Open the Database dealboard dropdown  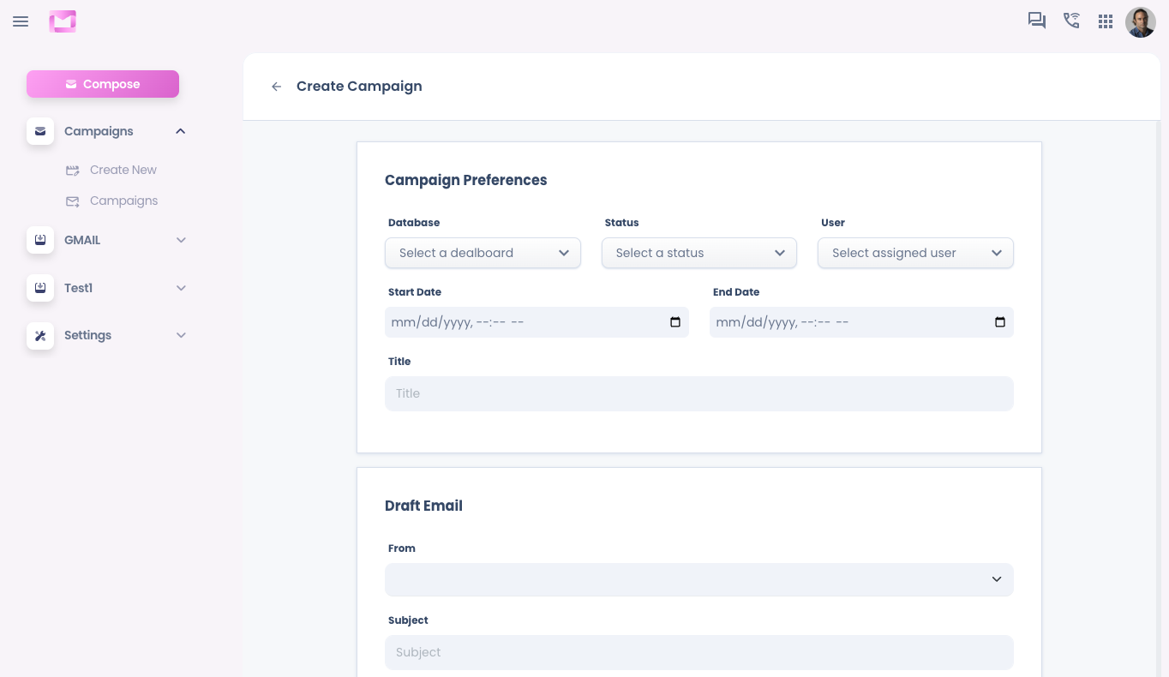coord(483,253)
